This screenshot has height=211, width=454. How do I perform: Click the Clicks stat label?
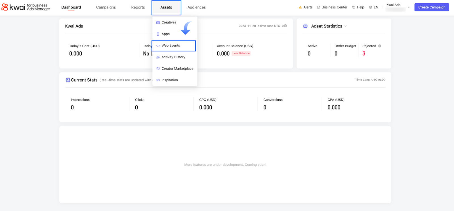140,100
